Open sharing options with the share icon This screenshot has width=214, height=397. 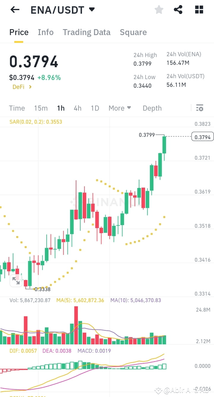(178, 10)
